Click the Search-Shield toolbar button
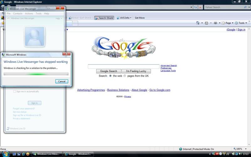 point(104,18)
